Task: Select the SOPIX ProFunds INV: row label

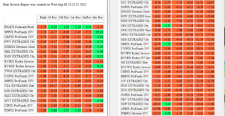Action: click(x=136, y=7)
